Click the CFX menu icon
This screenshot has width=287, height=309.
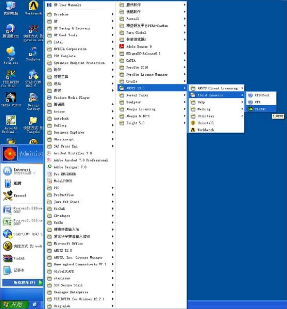(x=250, y=102)
